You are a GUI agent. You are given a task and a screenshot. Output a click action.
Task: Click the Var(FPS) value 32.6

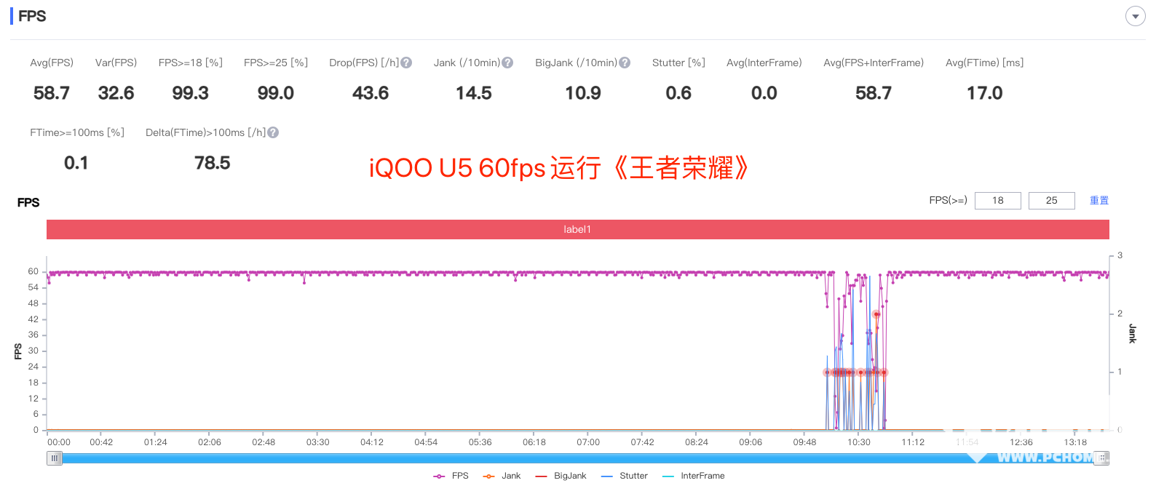point(116,93)
